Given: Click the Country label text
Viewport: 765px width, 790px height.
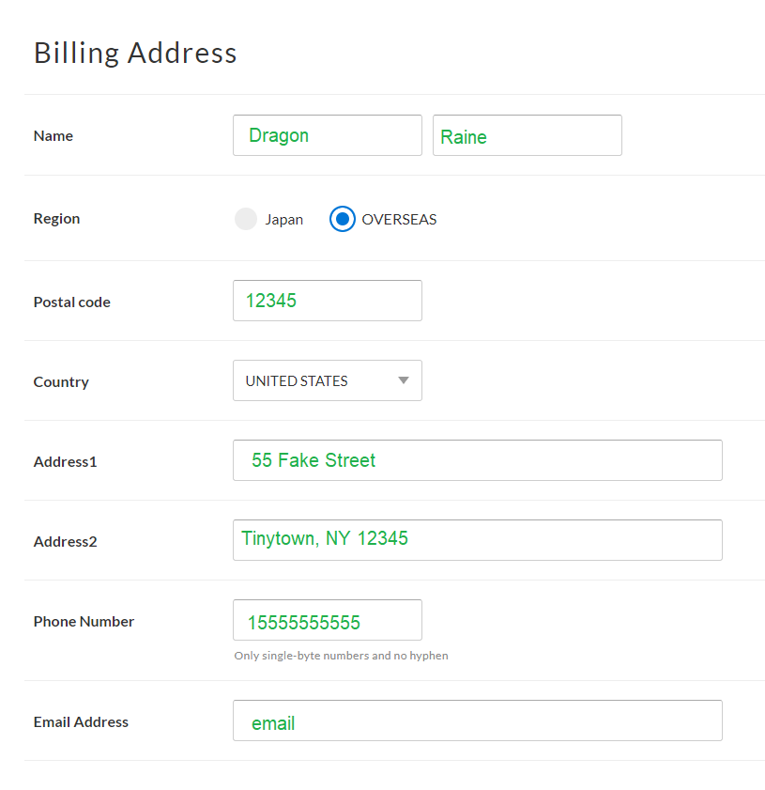Looking at the screenshot, I should [x=61, y=381].
